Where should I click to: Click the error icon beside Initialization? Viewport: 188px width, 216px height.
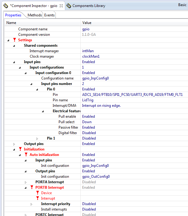tap(20, 149)
